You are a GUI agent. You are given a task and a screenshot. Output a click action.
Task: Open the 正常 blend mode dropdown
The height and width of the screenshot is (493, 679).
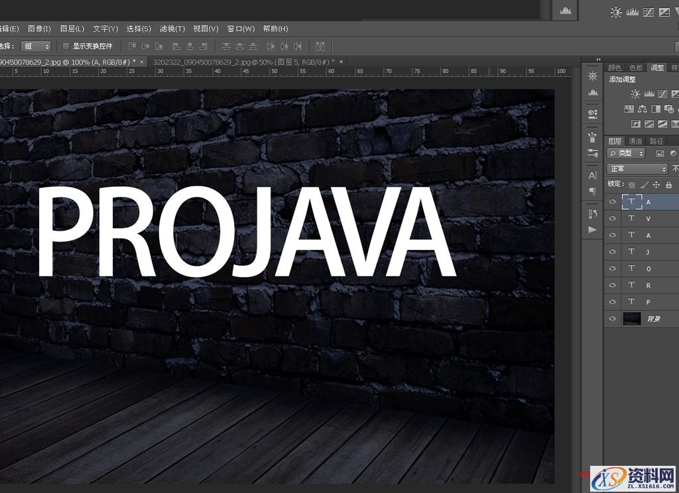637,169
